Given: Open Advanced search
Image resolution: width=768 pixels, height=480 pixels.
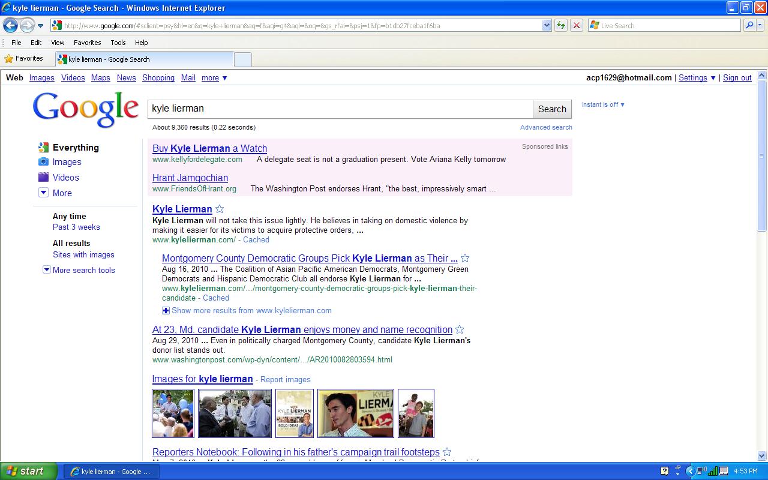Looking at the screenshot, I should 546,127.
